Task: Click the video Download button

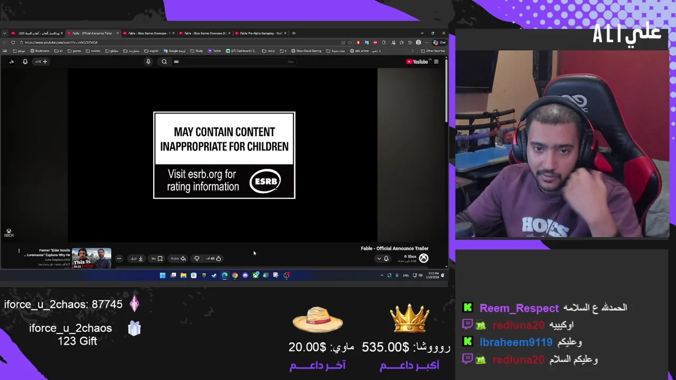Action: [137, 259]
